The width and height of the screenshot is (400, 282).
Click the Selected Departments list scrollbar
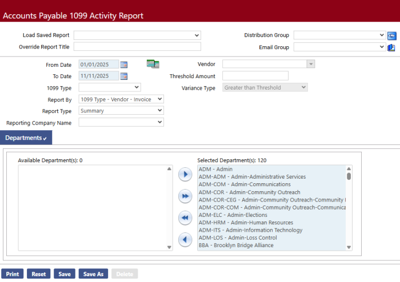(x=349, y=208)
